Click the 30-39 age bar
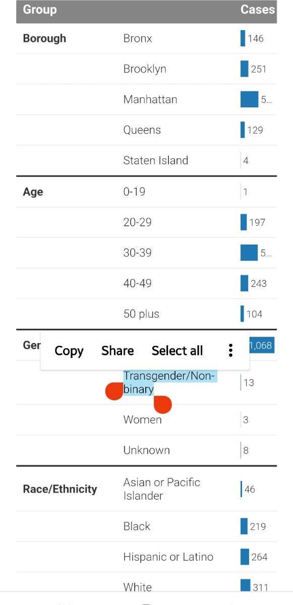293x605 pixels. 249,253
